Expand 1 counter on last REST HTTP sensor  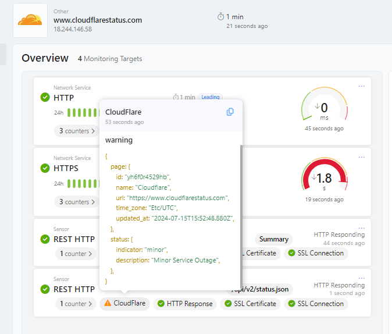[76, 304]
